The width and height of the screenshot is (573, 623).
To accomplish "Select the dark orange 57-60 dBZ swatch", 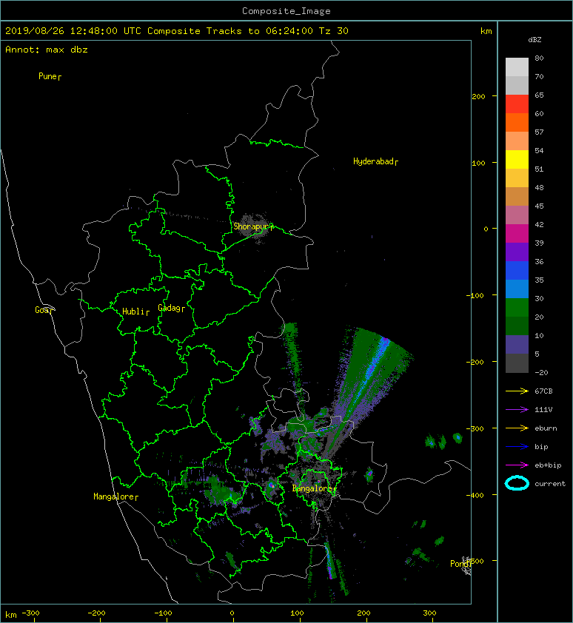I will [517, 122].
